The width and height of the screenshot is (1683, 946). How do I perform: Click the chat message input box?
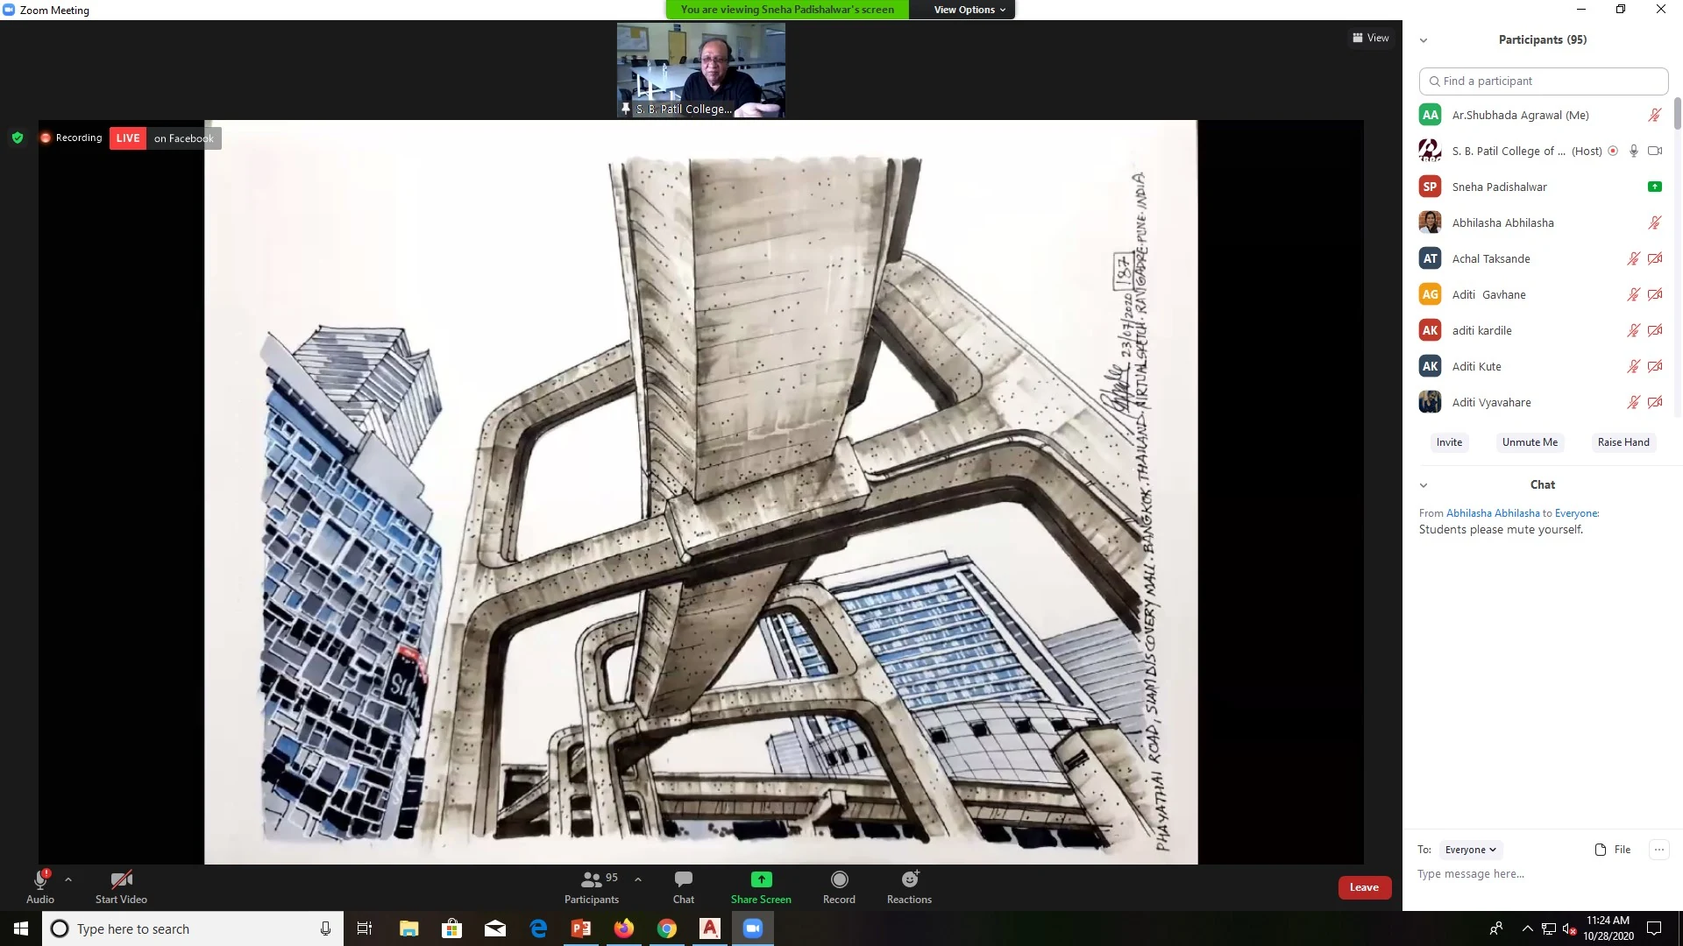pos(1543,874)
